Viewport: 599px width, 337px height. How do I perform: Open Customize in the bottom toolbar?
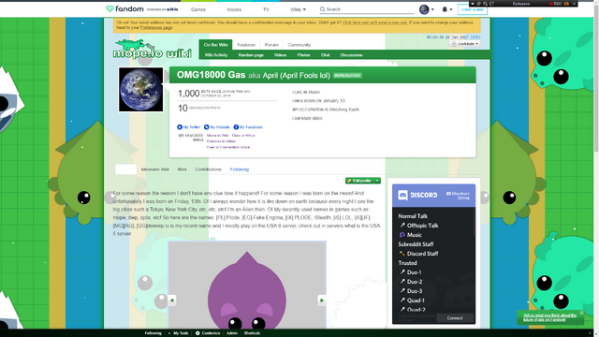pos(208,333)
